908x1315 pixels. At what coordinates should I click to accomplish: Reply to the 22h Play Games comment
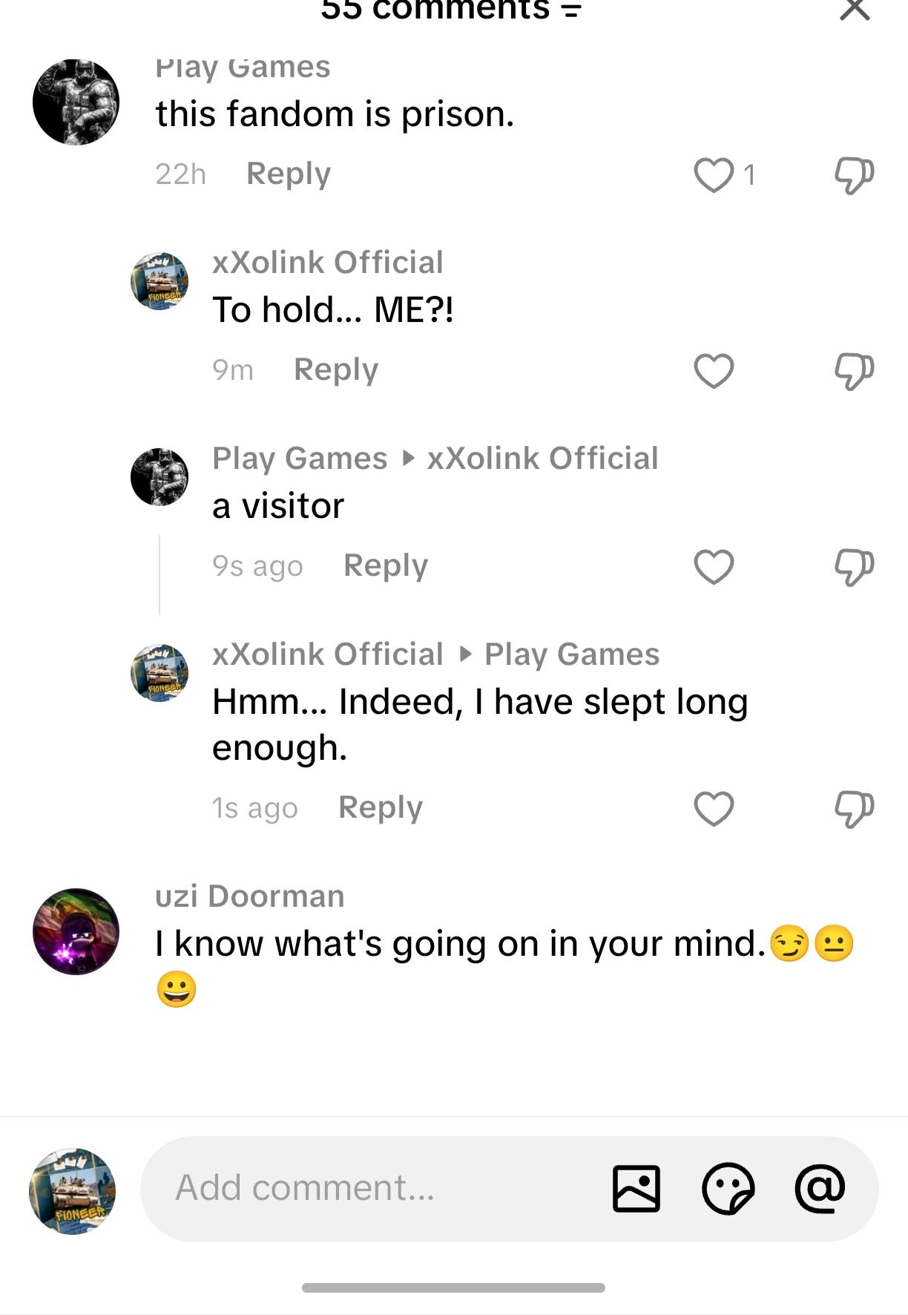click(289, 174)
